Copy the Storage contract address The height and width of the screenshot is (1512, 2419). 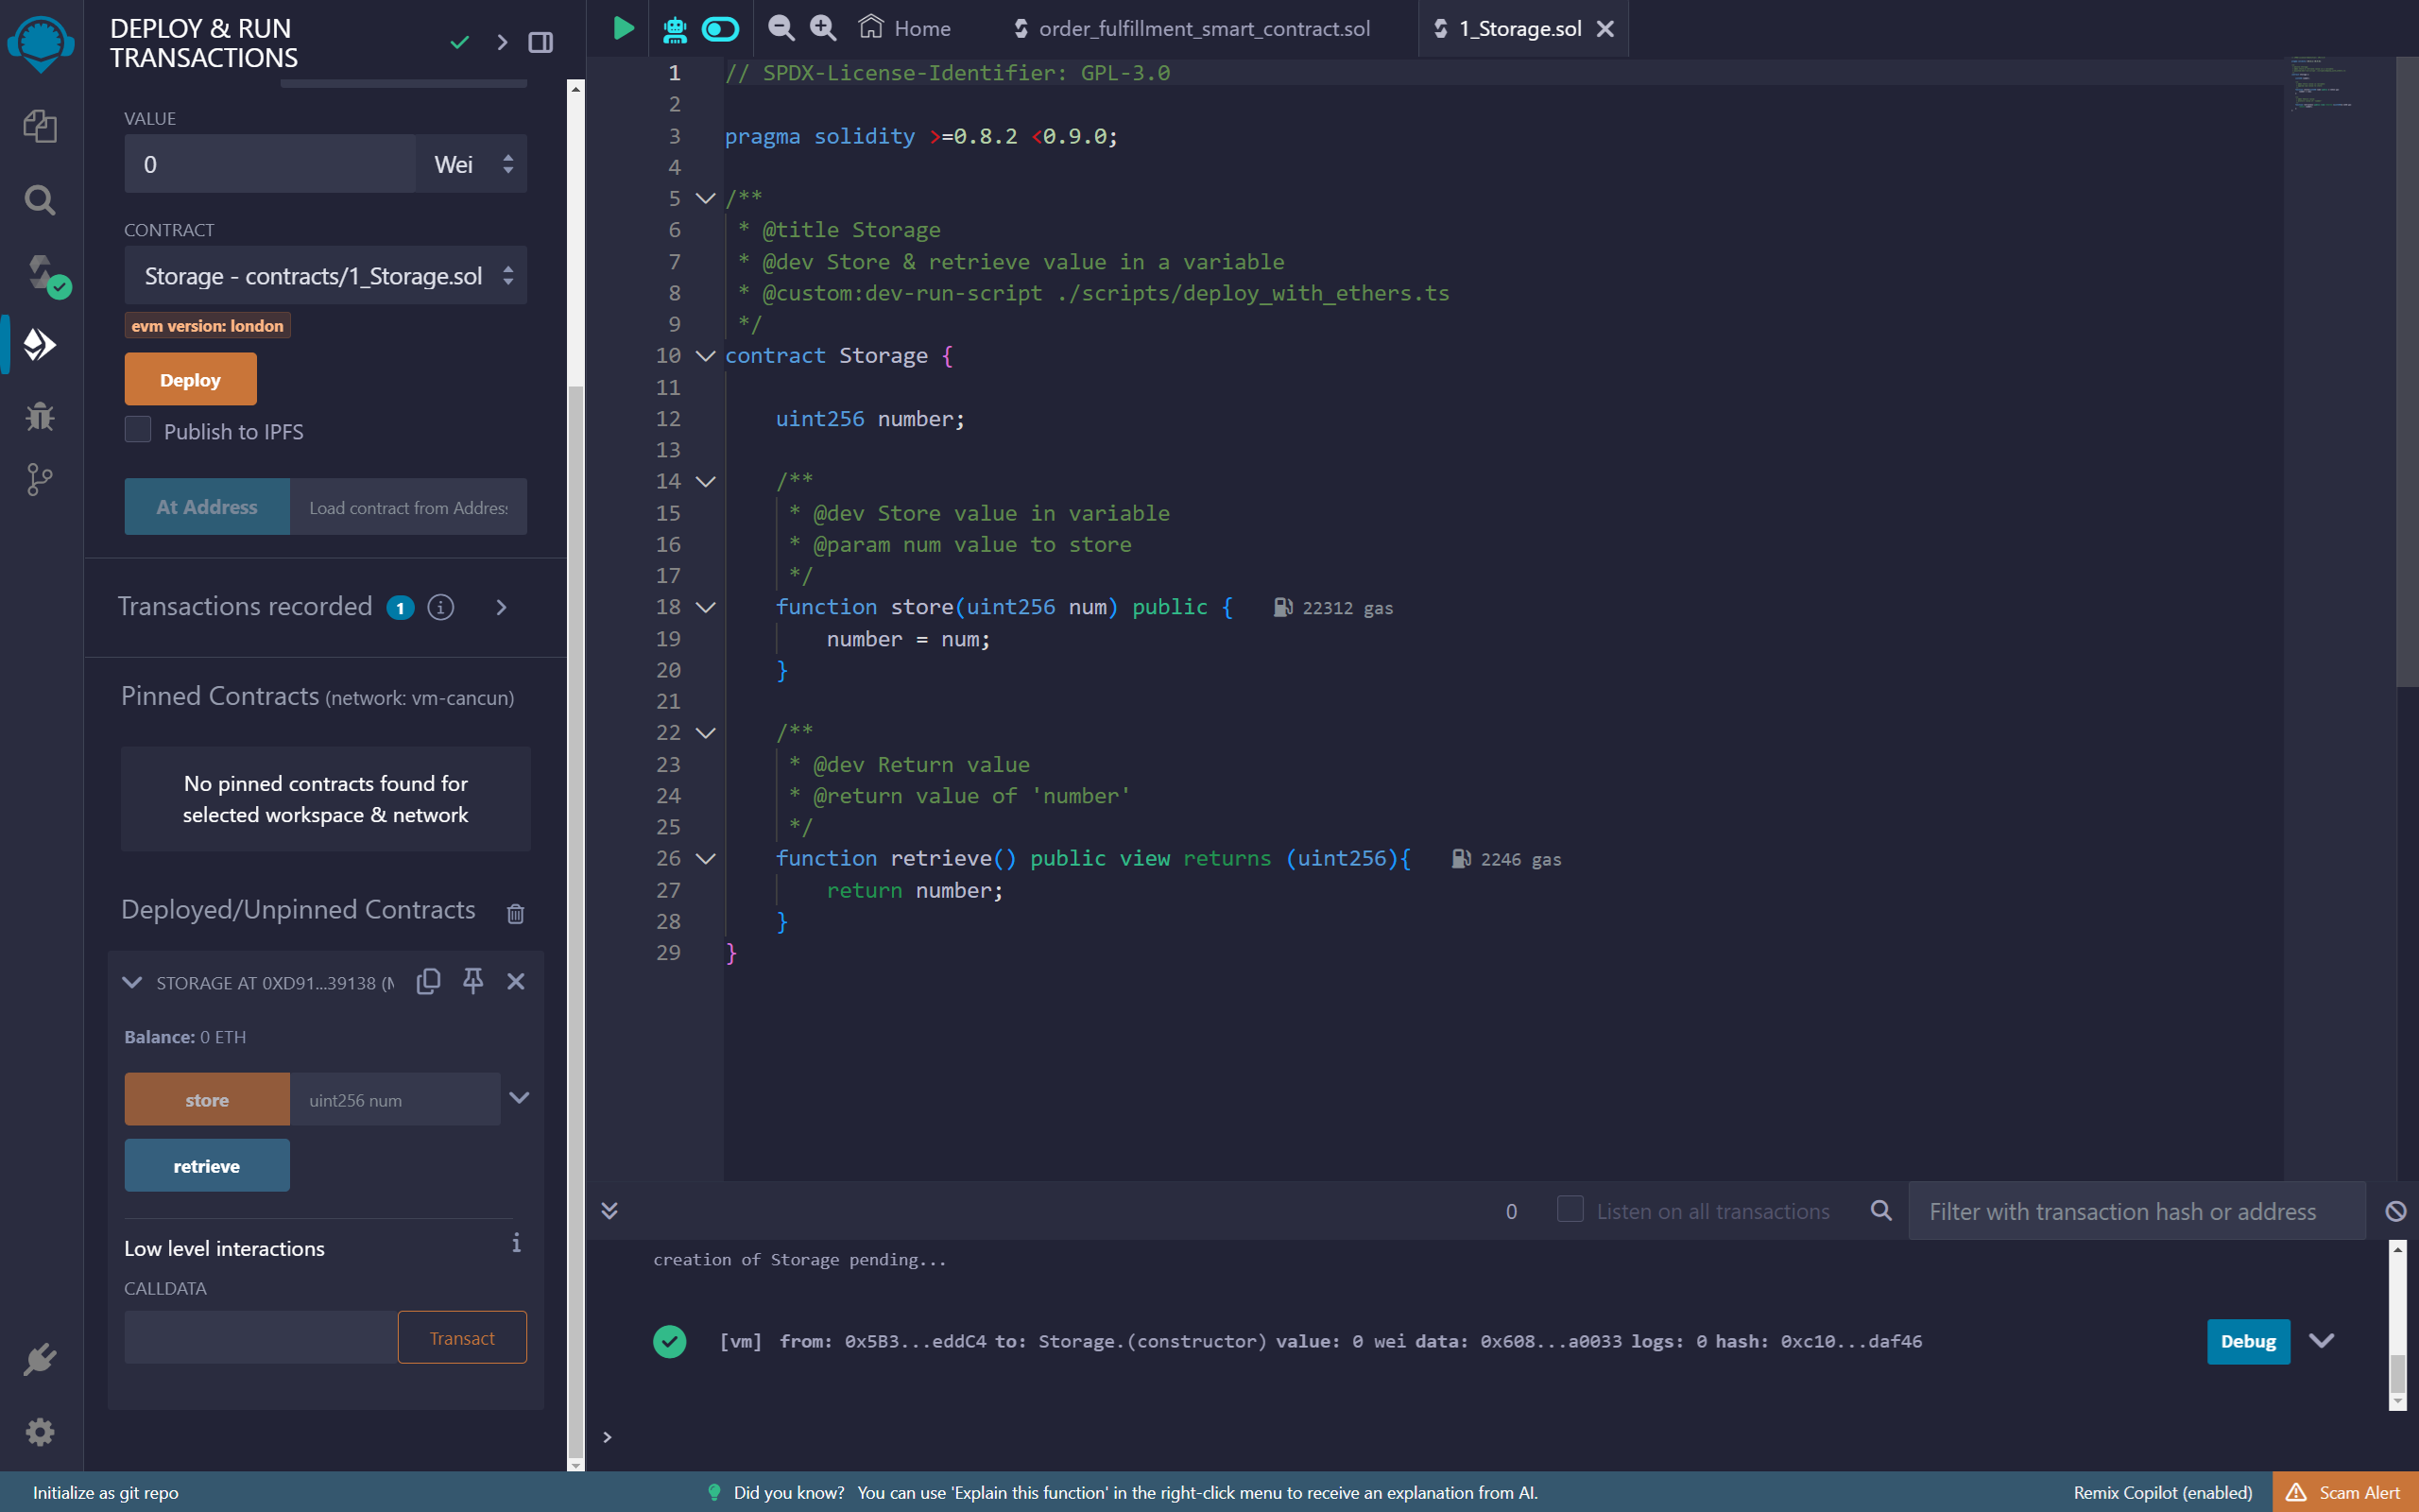(429, 981)
